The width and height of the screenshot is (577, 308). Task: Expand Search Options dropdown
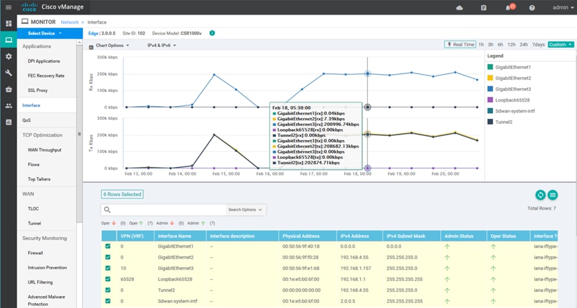tap(245, 210)
